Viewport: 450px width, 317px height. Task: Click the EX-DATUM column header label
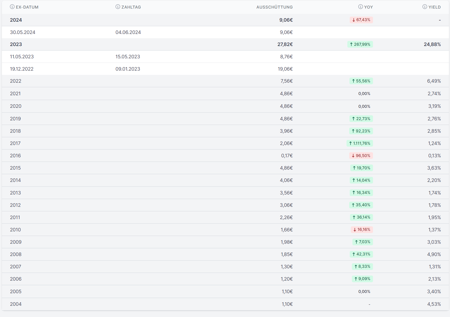pos(27,7)
